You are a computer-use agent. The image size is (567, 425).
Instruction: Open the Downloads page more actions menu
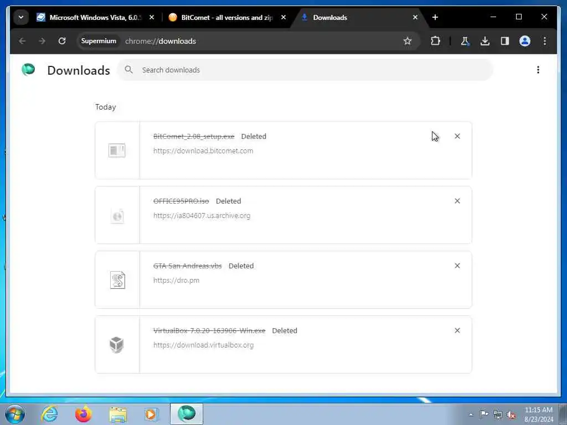click(538, 70)
